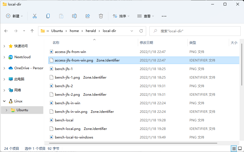The image size is (244, 152).
Task: Select bench-jfs-in-win.png Zone.Identifier file
Action: pyautogui.click(x=144, y=112)
